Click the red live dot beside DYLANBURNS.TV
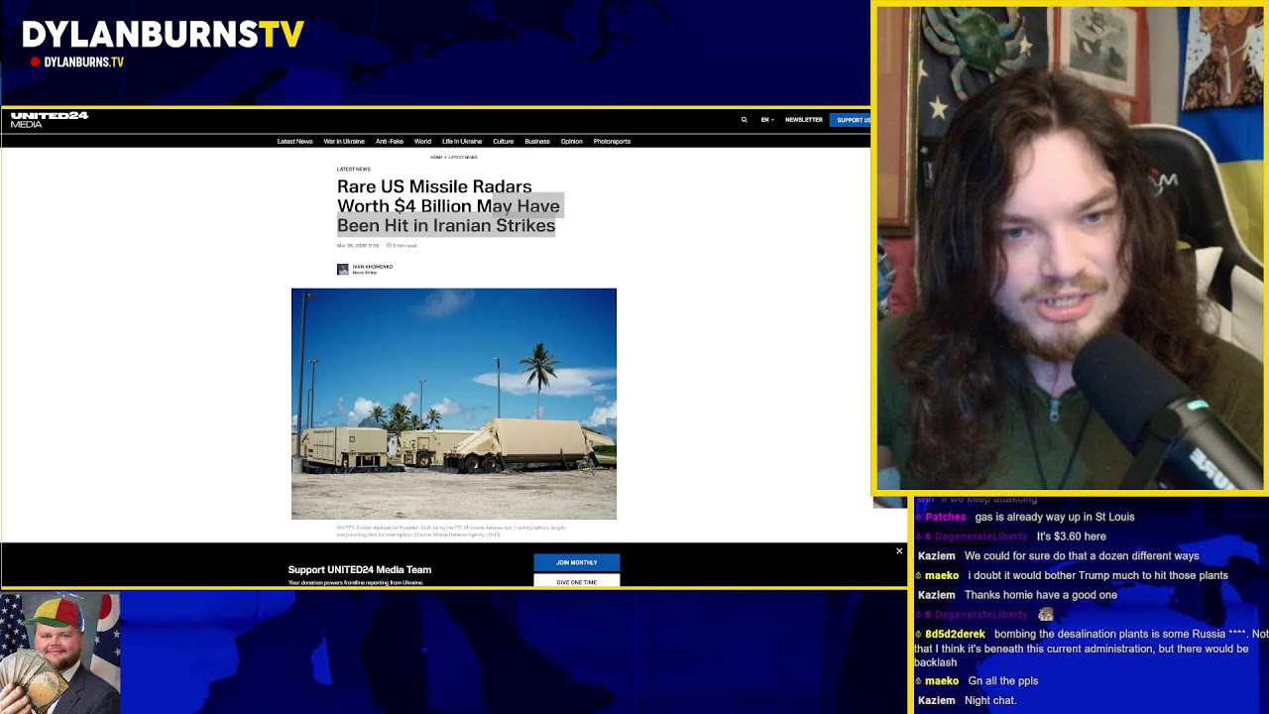Image resolution: width=1269 pixels, height=714 pixels. pyautogui.click(x=35, y=61)
